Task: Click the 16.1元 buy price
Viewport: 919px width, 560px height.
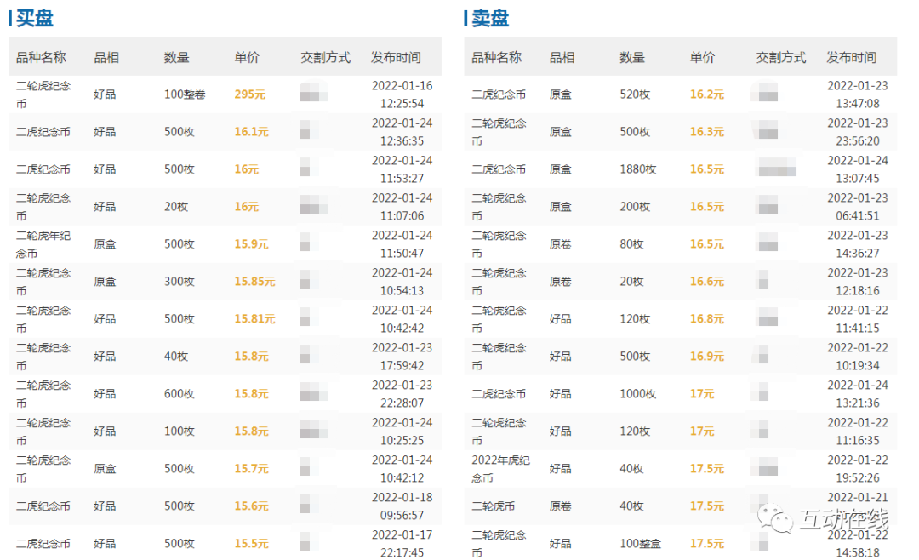Action: (x=251, y=132)
